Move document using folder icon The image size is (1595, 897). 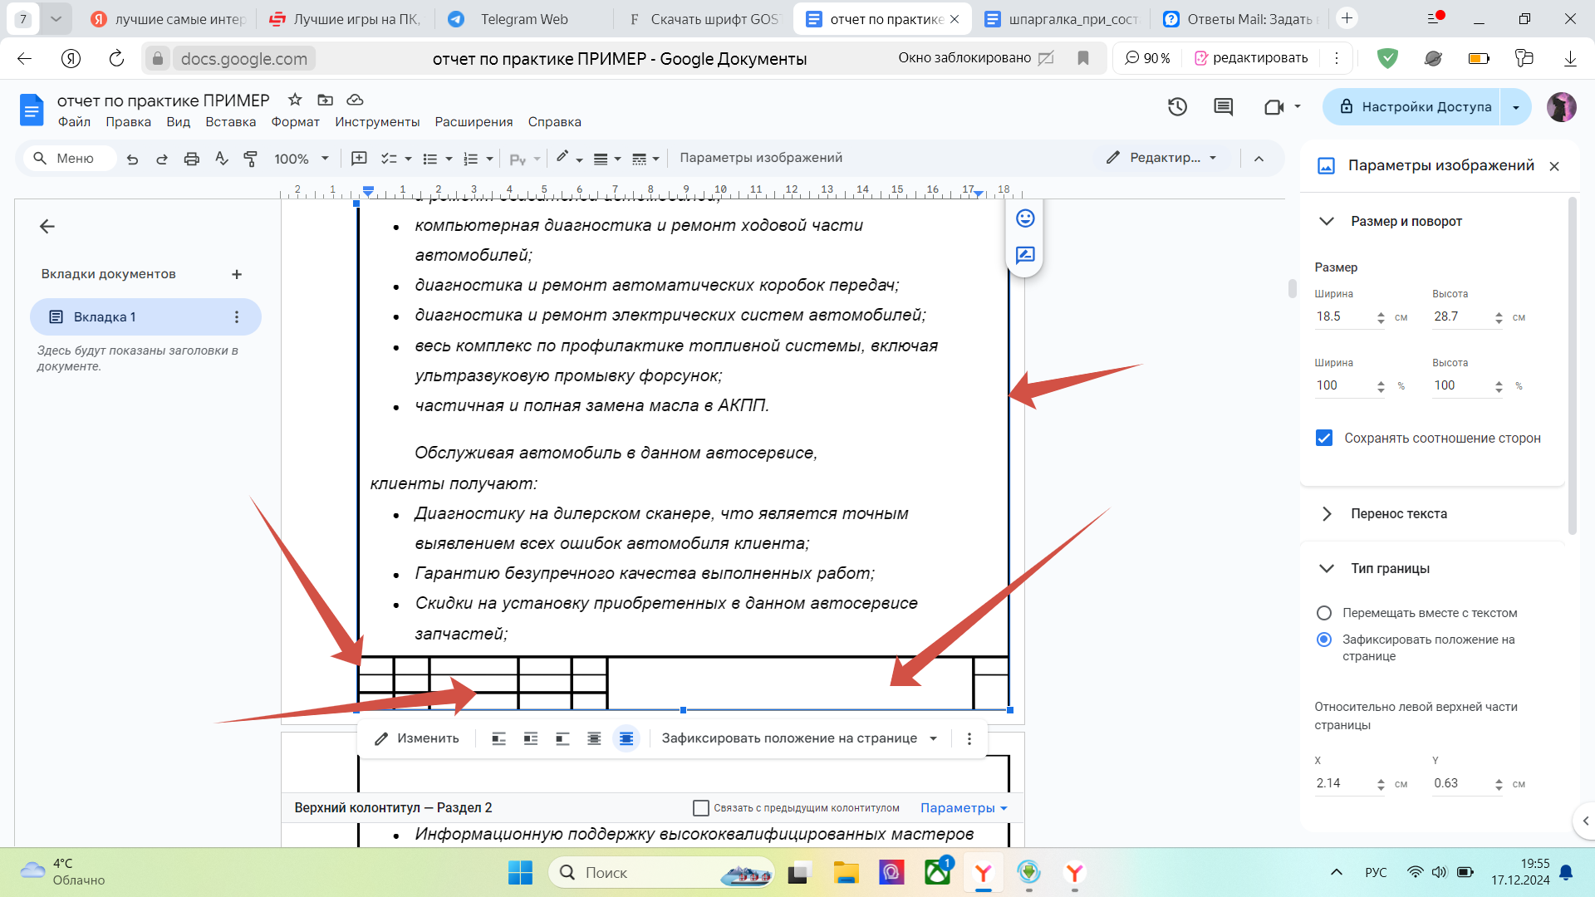pos(325,100)
